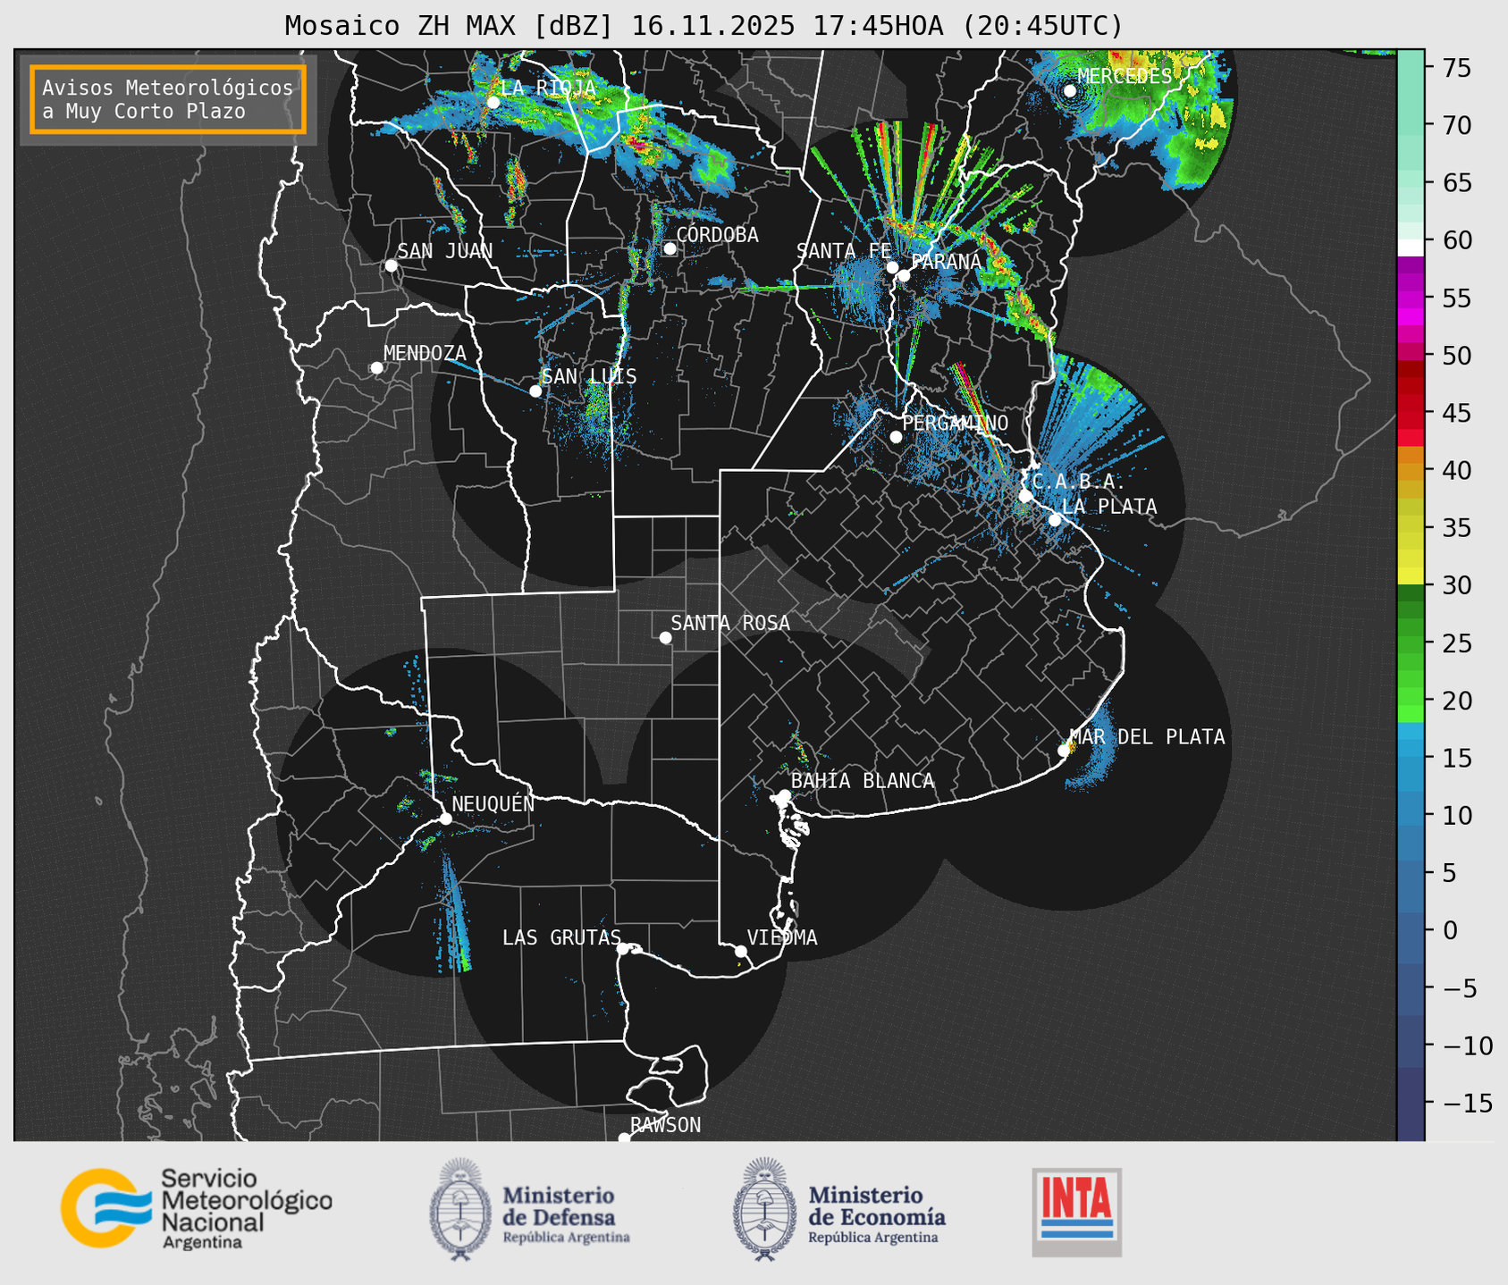This screenshot has height=1285, width=1508.
Task: Click the CÓRDOBA city marker
Action: (x=670, y=248)
